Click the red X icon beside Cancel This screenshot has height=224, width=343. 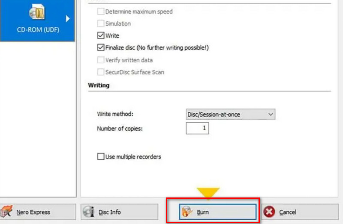(269, 212)
